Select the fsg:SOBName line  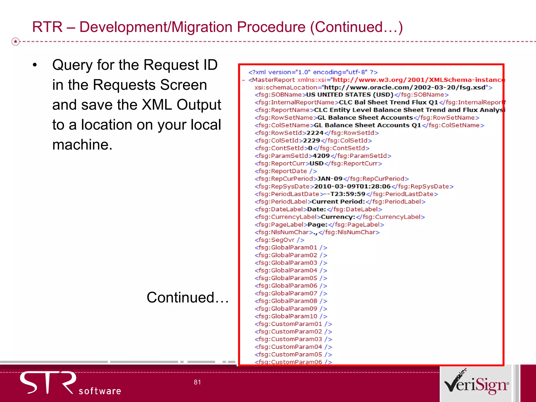coord(351,95)
